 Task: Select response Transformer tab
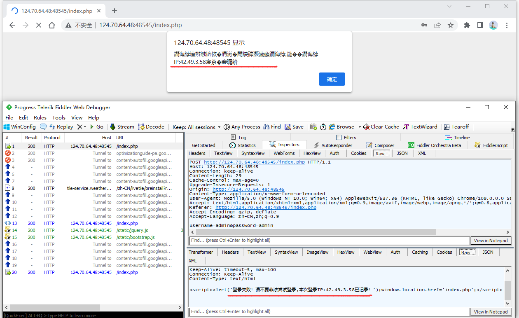coord(201,252)
